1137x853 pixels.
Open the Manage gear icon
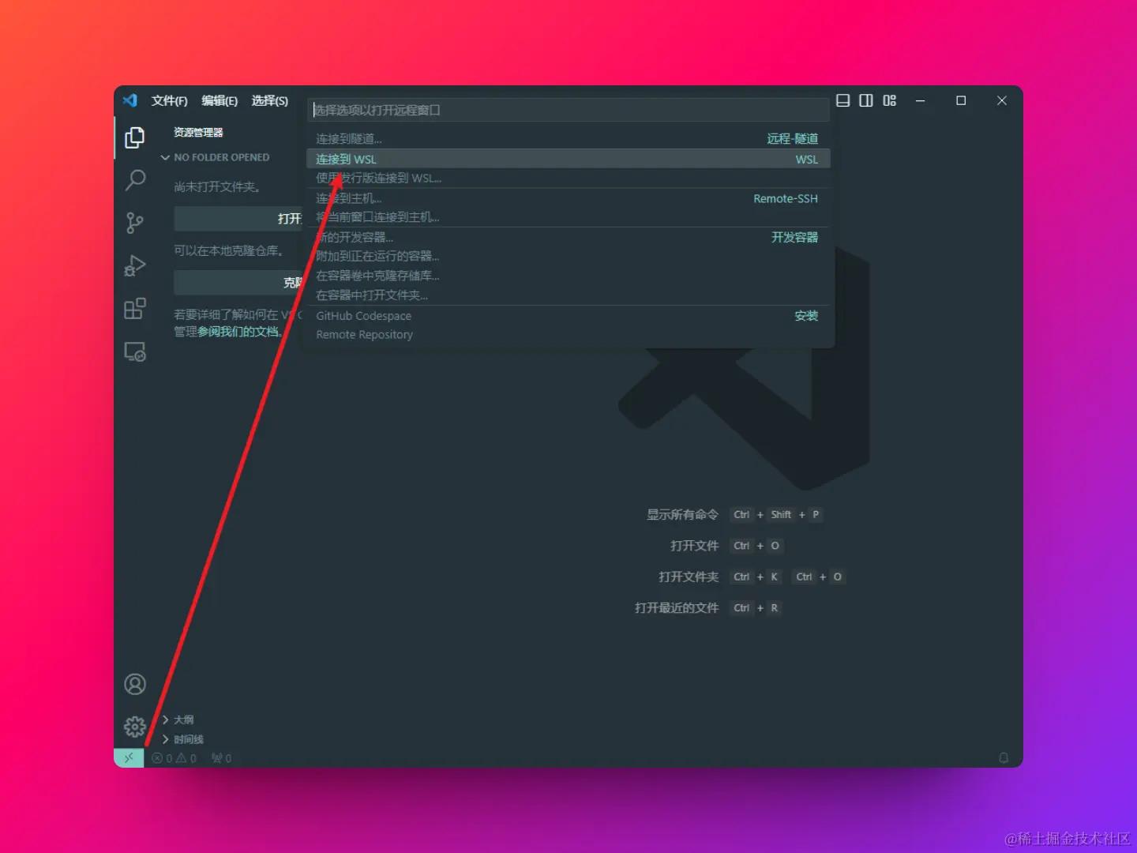click(135, 727)
